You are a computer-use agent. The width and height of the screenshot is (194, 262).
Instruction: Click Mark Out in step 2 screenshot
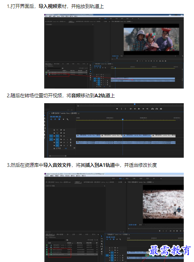[x=125, y=109]
